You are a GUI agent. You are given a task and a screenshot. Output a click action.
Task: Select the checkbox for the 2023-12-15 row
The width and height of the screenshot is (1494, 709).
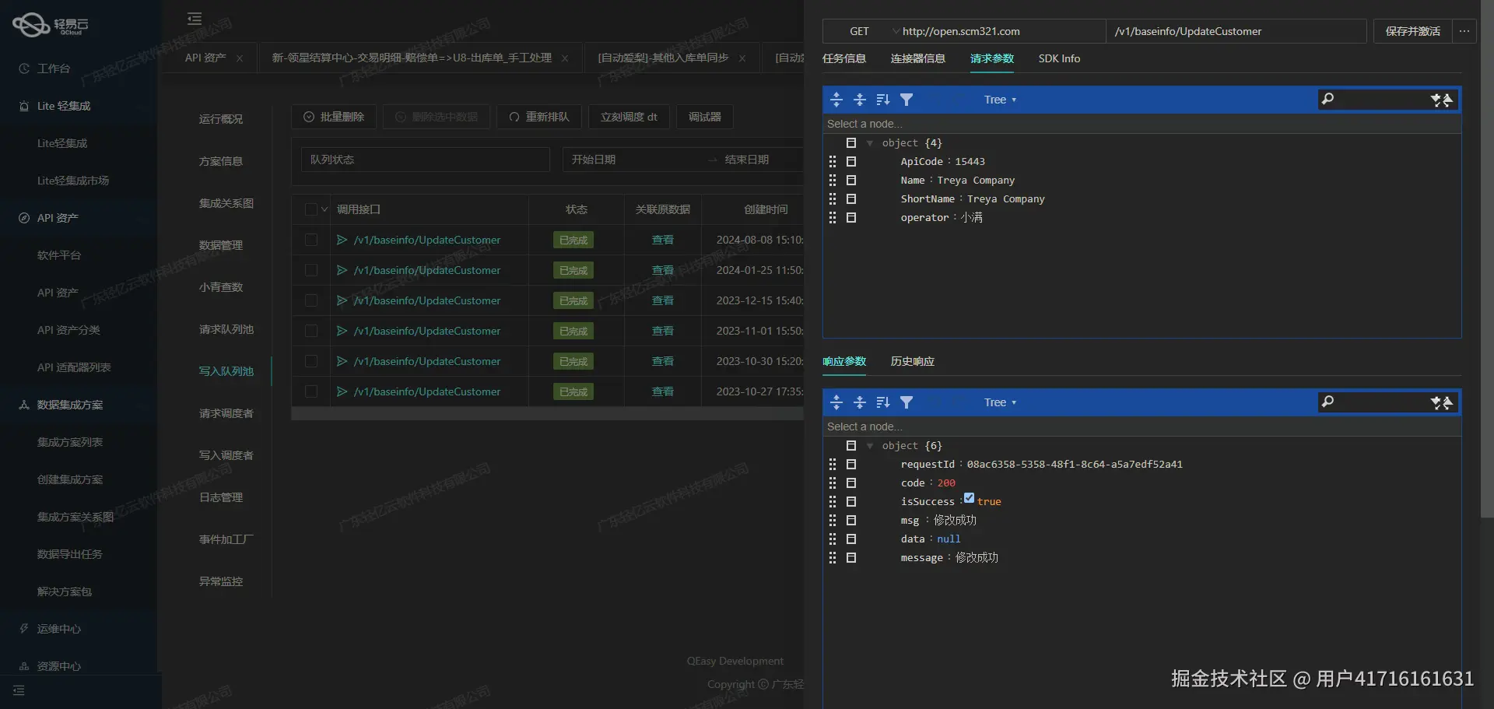pyautogui.click(x=311, y=300)
